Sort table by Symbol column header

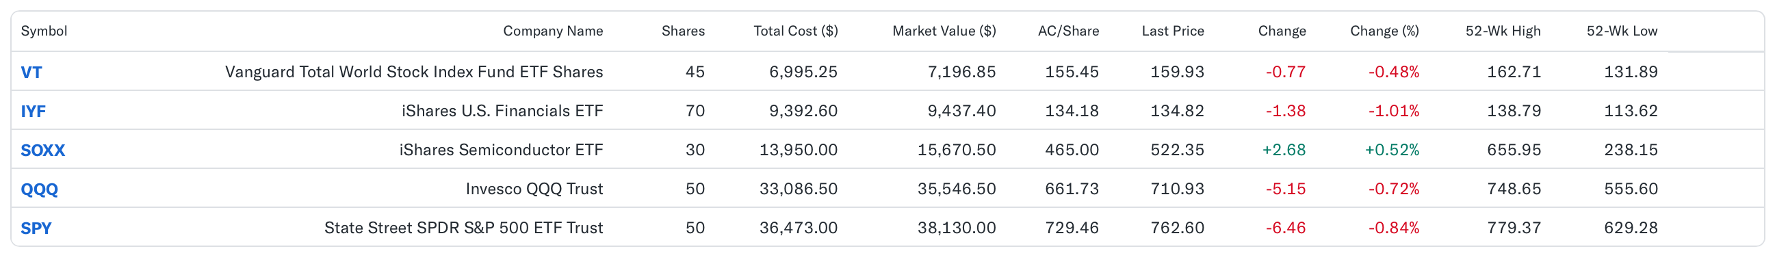pyautogui.click(x=44, y=31)
